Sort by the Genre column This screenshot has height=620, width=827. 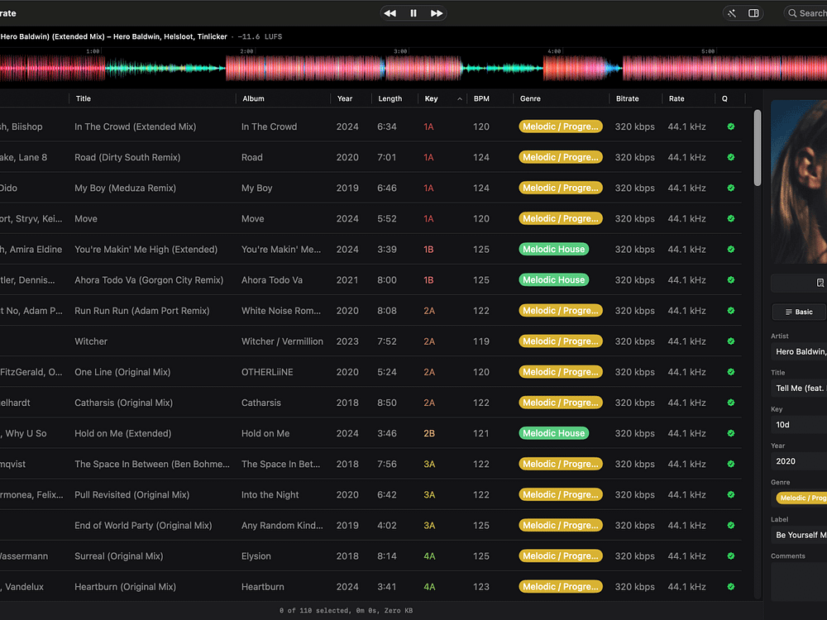tap(530, 98)
